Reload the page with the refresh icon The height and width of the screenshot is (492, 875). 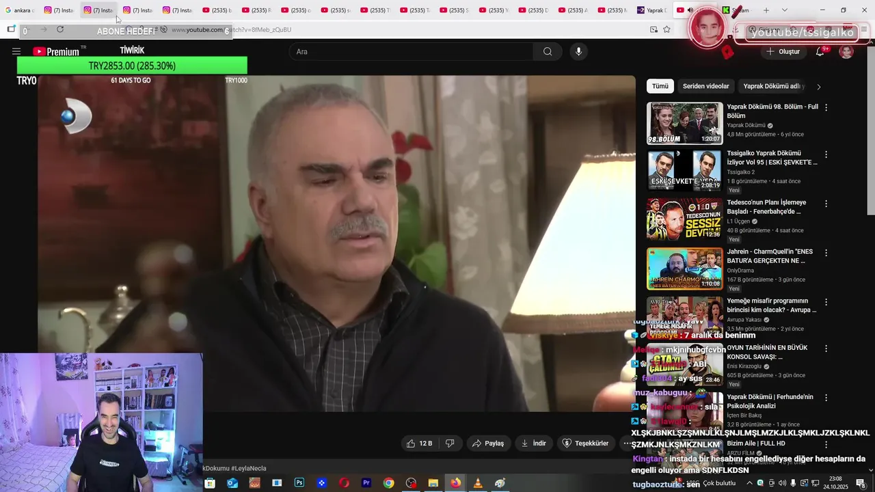(60, 29)
